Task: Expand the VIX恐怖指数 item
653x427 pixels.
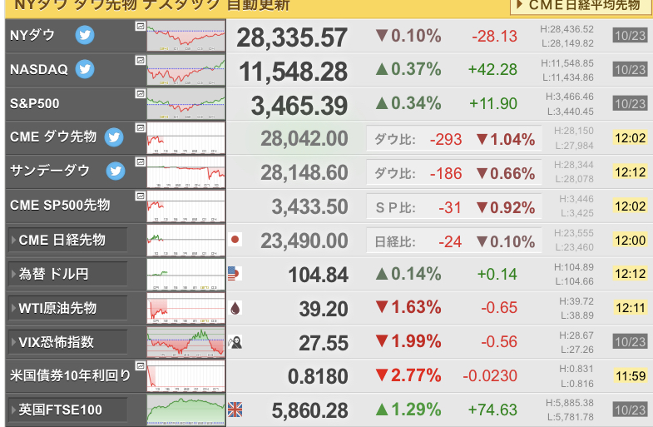Action: point(67,342)
